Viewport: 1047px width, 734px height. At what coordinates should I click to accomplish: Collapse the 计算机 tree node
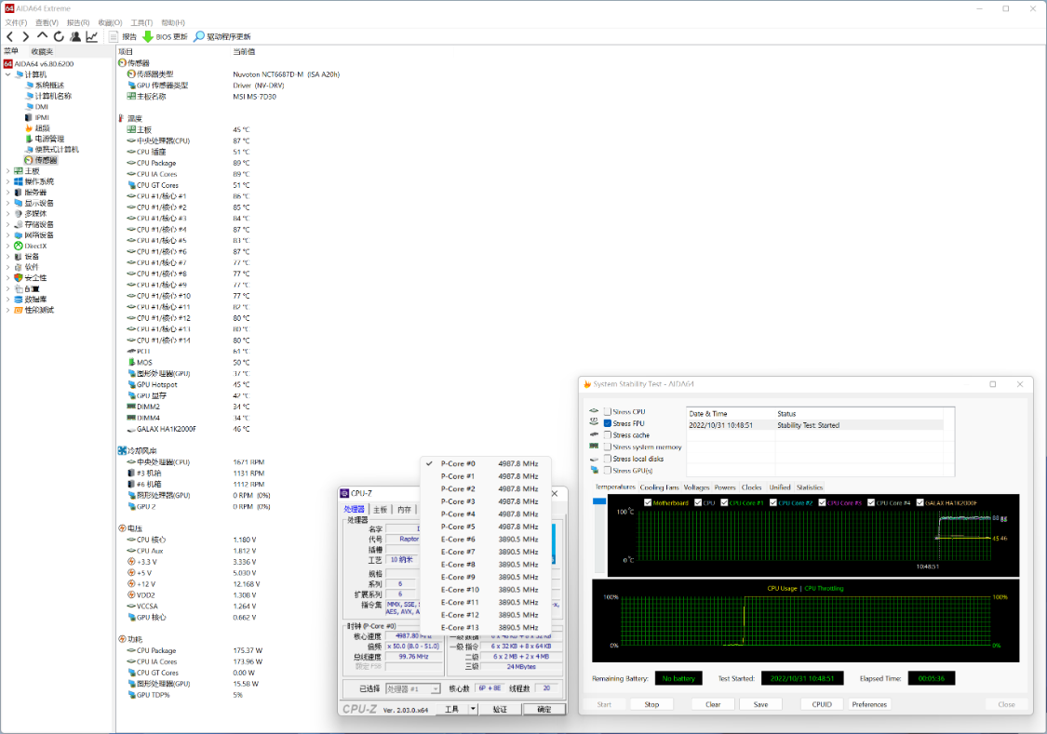(x=8, y=74)
